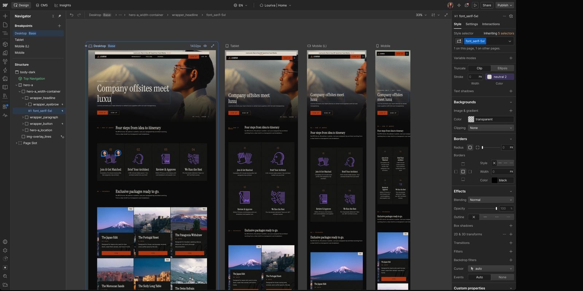Image resolution: width=583 pixels, height=291 pixels.
Task: Open the Insights tab
Action: tap(63, 5)
